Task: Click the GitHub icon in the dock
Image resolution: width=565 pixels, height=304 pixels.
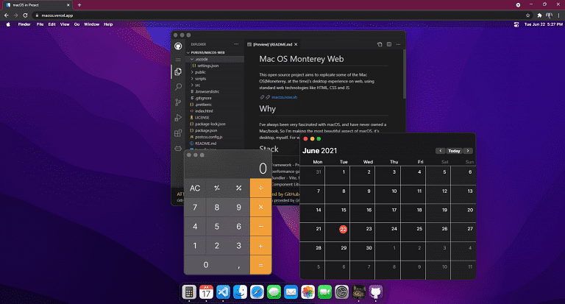Action: [x=375, y=291]
